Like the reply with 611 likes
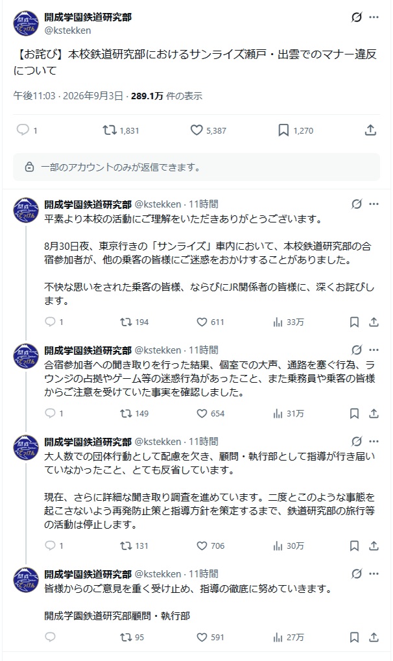 202,322
